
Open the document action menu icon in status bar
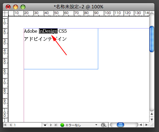(104, 125)
